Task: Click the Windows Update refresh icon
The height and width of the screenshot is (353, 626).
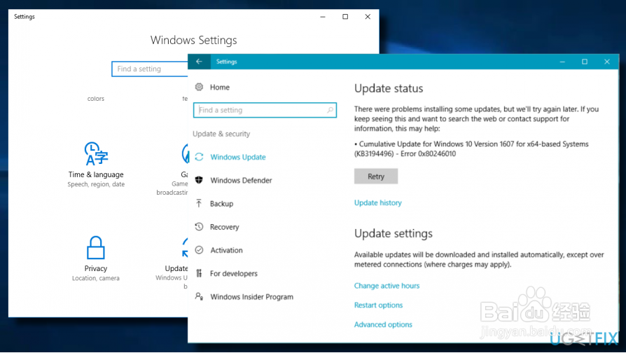Action: [199, 157]
